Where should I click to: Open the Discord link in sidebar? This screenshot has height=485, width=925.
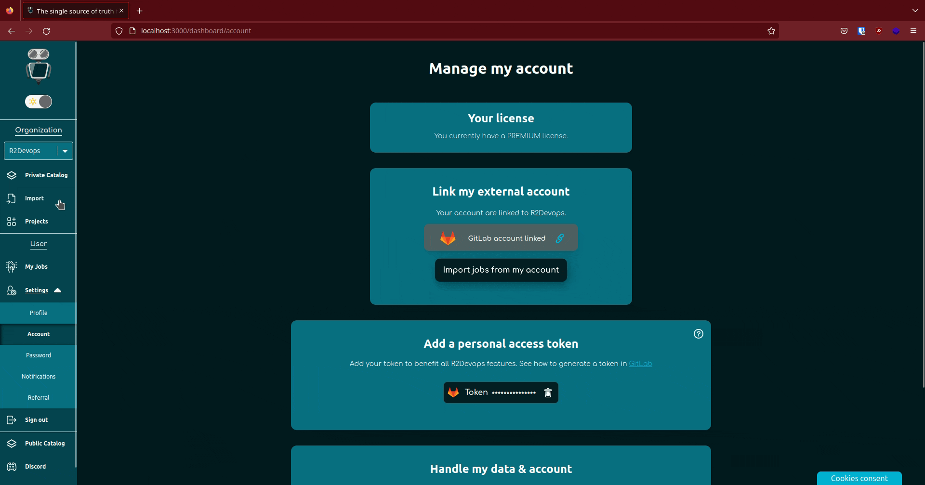(x=35, y=467)
